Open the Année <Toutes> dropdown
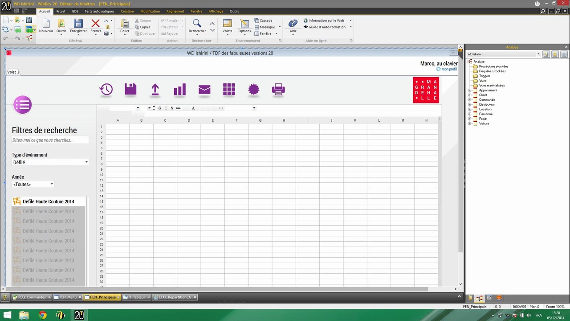This screenshot has width=570, height=321. click(x=33, y=184)
